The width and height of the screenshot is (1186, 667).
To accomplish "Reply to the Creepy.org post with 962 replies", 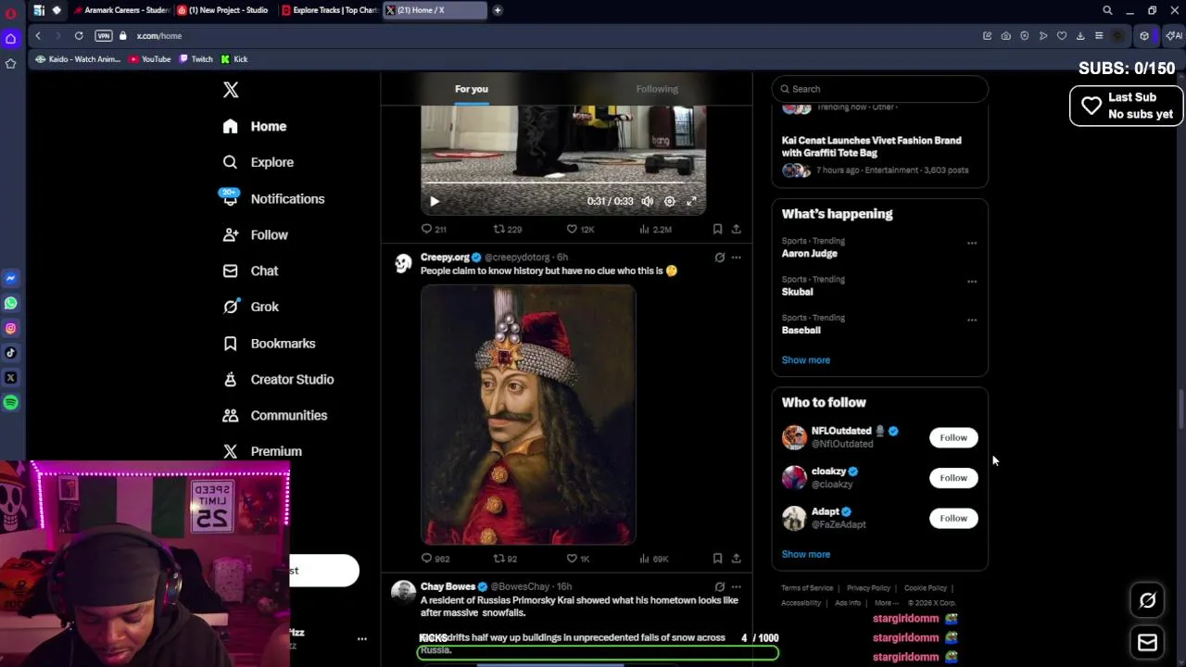I will (435, 559).
